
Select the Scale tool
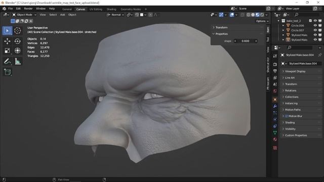pos(7,51)
